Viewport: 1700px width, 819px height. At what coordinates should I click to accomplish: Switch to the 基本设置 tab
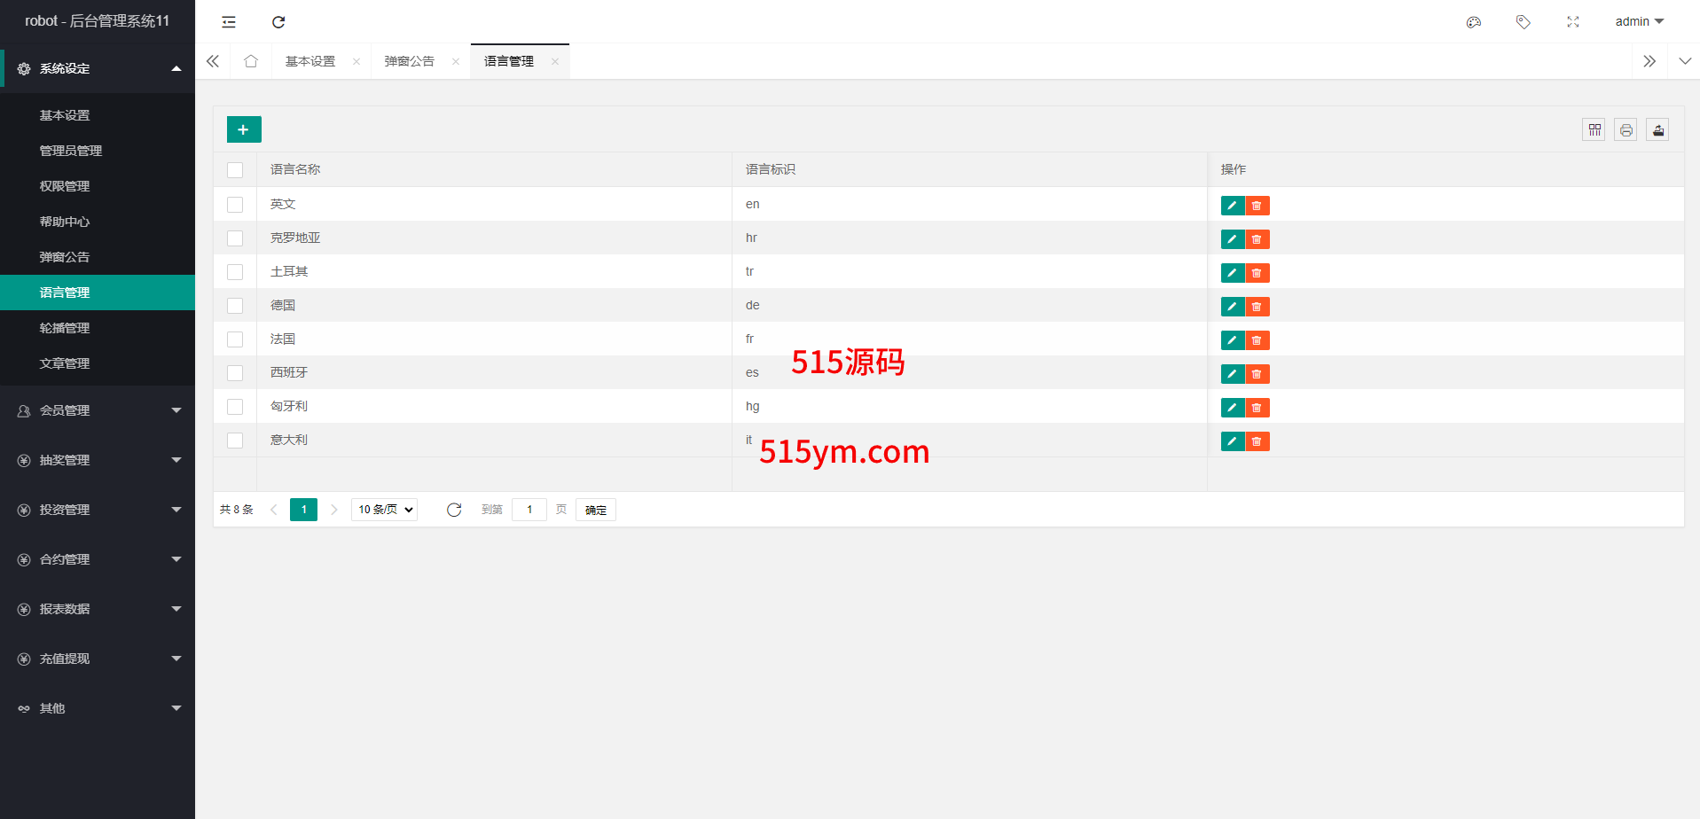[310, 61]
